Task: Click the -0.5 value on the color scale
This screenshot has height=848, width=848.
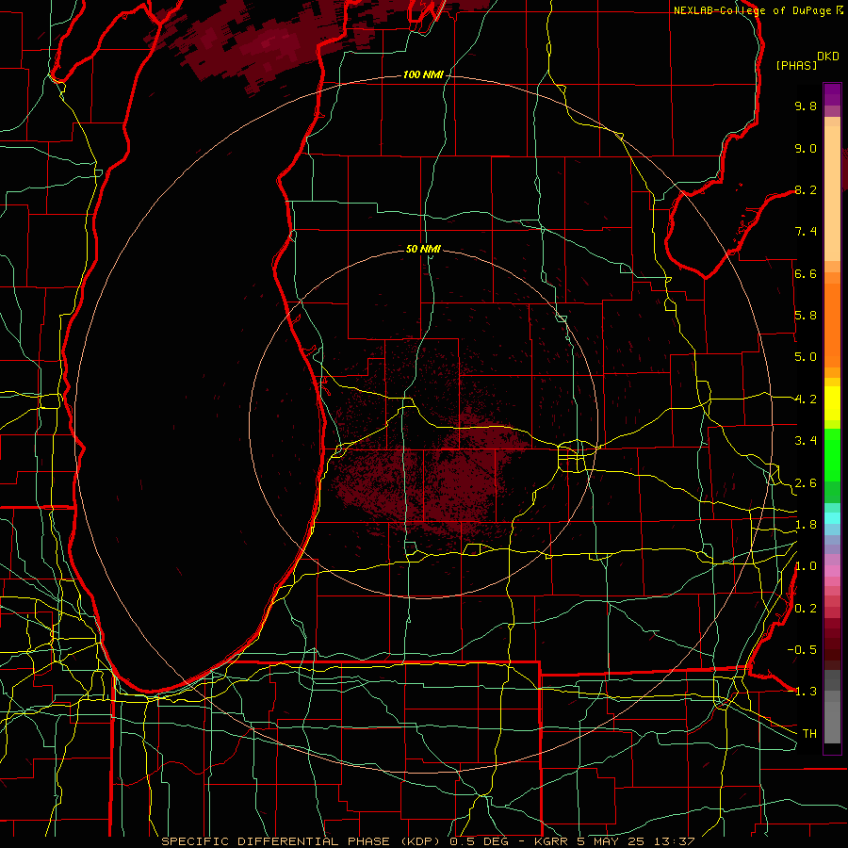Action: 802,650
